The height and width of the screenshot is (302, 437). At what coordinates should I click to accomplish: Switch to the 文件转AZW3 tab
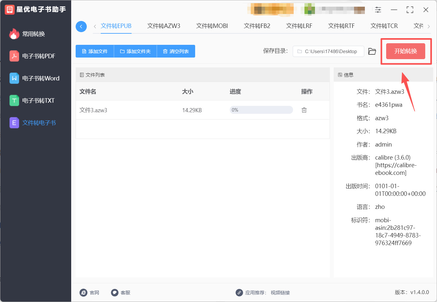tap(164, 26)
